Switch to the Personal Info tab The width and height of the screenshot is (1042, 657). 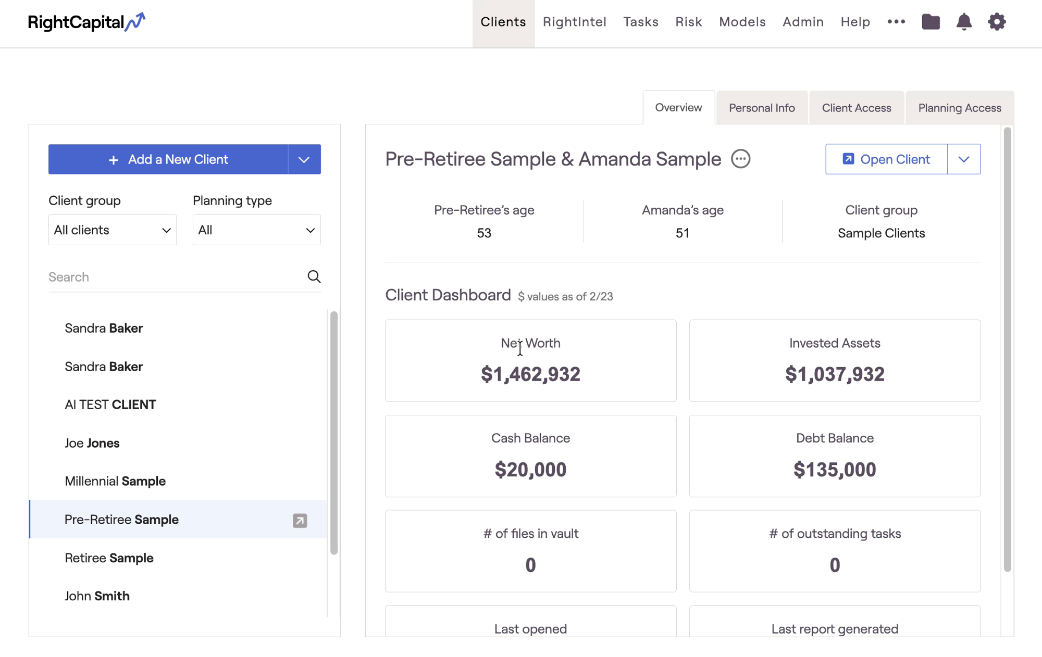click(x=762, y=108)
